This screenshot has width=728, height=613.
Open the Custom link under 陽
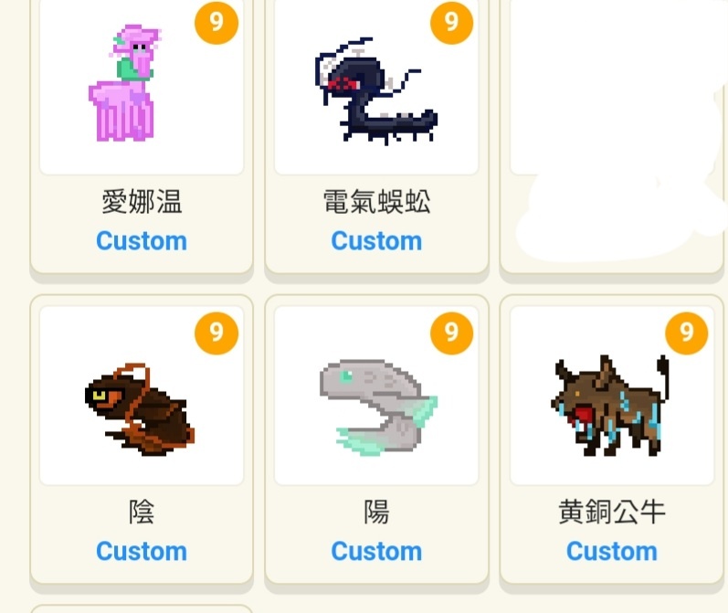(x=376, y=551)
